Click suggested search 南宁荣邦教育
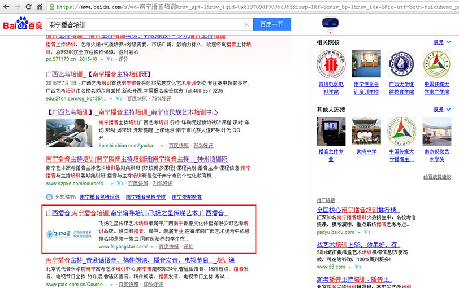The width and height of the screenshot is (459, 288). tap(187, 197)
